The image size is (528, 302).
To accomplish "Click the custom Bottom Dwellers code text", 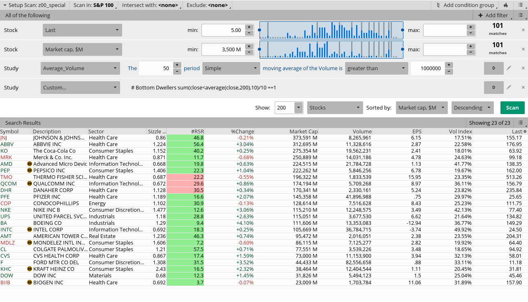I will [x=204, y=87].
